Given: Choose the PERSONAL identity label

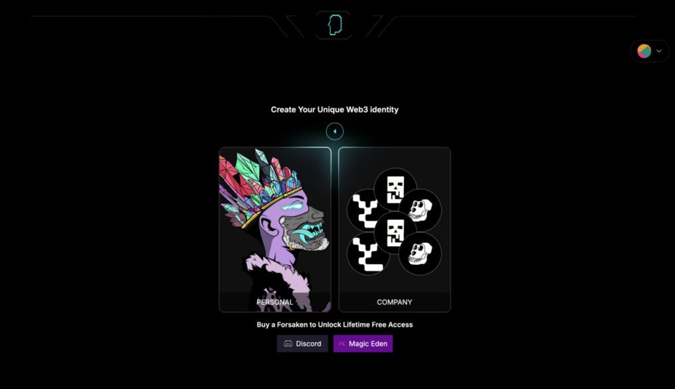Looking at the screenshot, I should pyautogui.click(x=274, y=302).
